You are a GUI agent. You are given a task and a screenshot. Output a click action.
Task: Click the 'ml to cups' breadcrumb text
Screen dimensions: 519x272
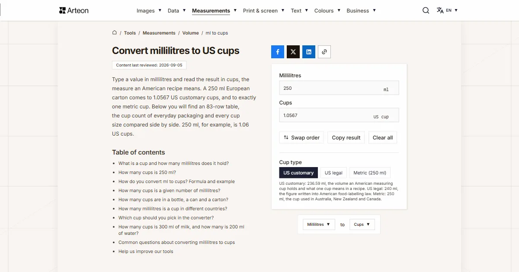(x=217, y=33)
